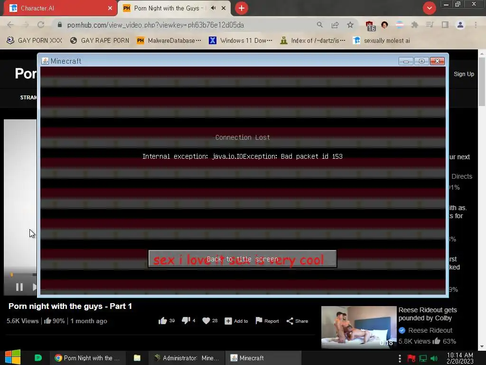Share this page from the address bar
The image size is (486, 365).
click(335, 25)
